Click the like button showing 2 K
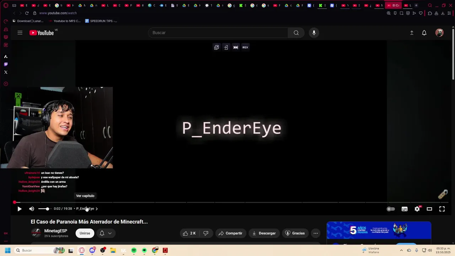 pyautogui.click(x=189, y=233)
